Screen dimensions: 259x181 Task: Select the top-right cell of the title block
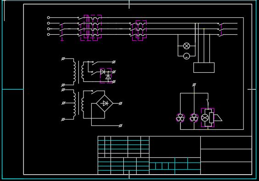(226, 143)
